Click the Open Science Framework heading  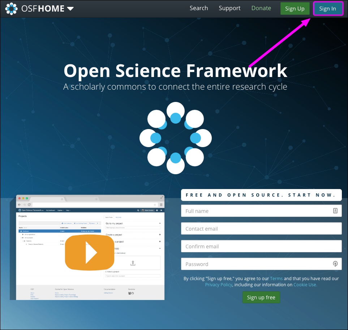[175, 71]
